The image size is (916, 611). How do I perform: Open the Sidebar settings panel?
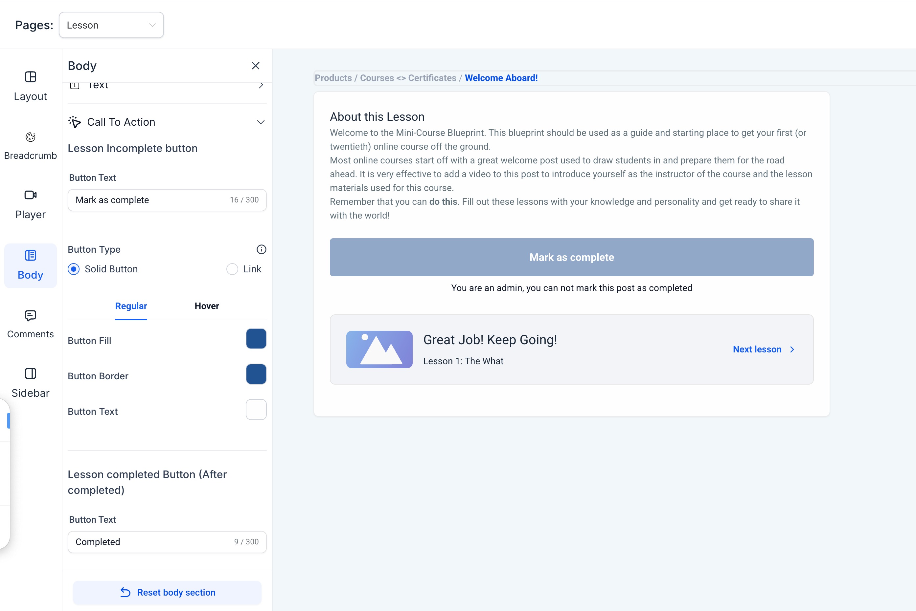click(x=31, y=383)
